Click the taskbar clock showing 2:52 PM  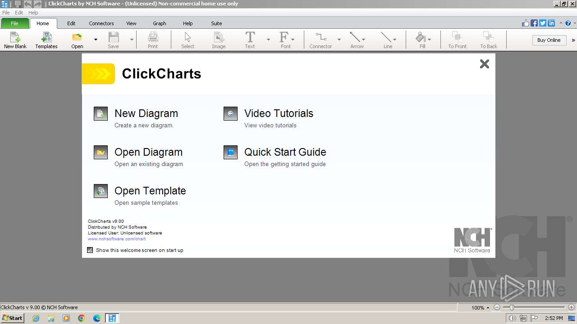(554, 318)
